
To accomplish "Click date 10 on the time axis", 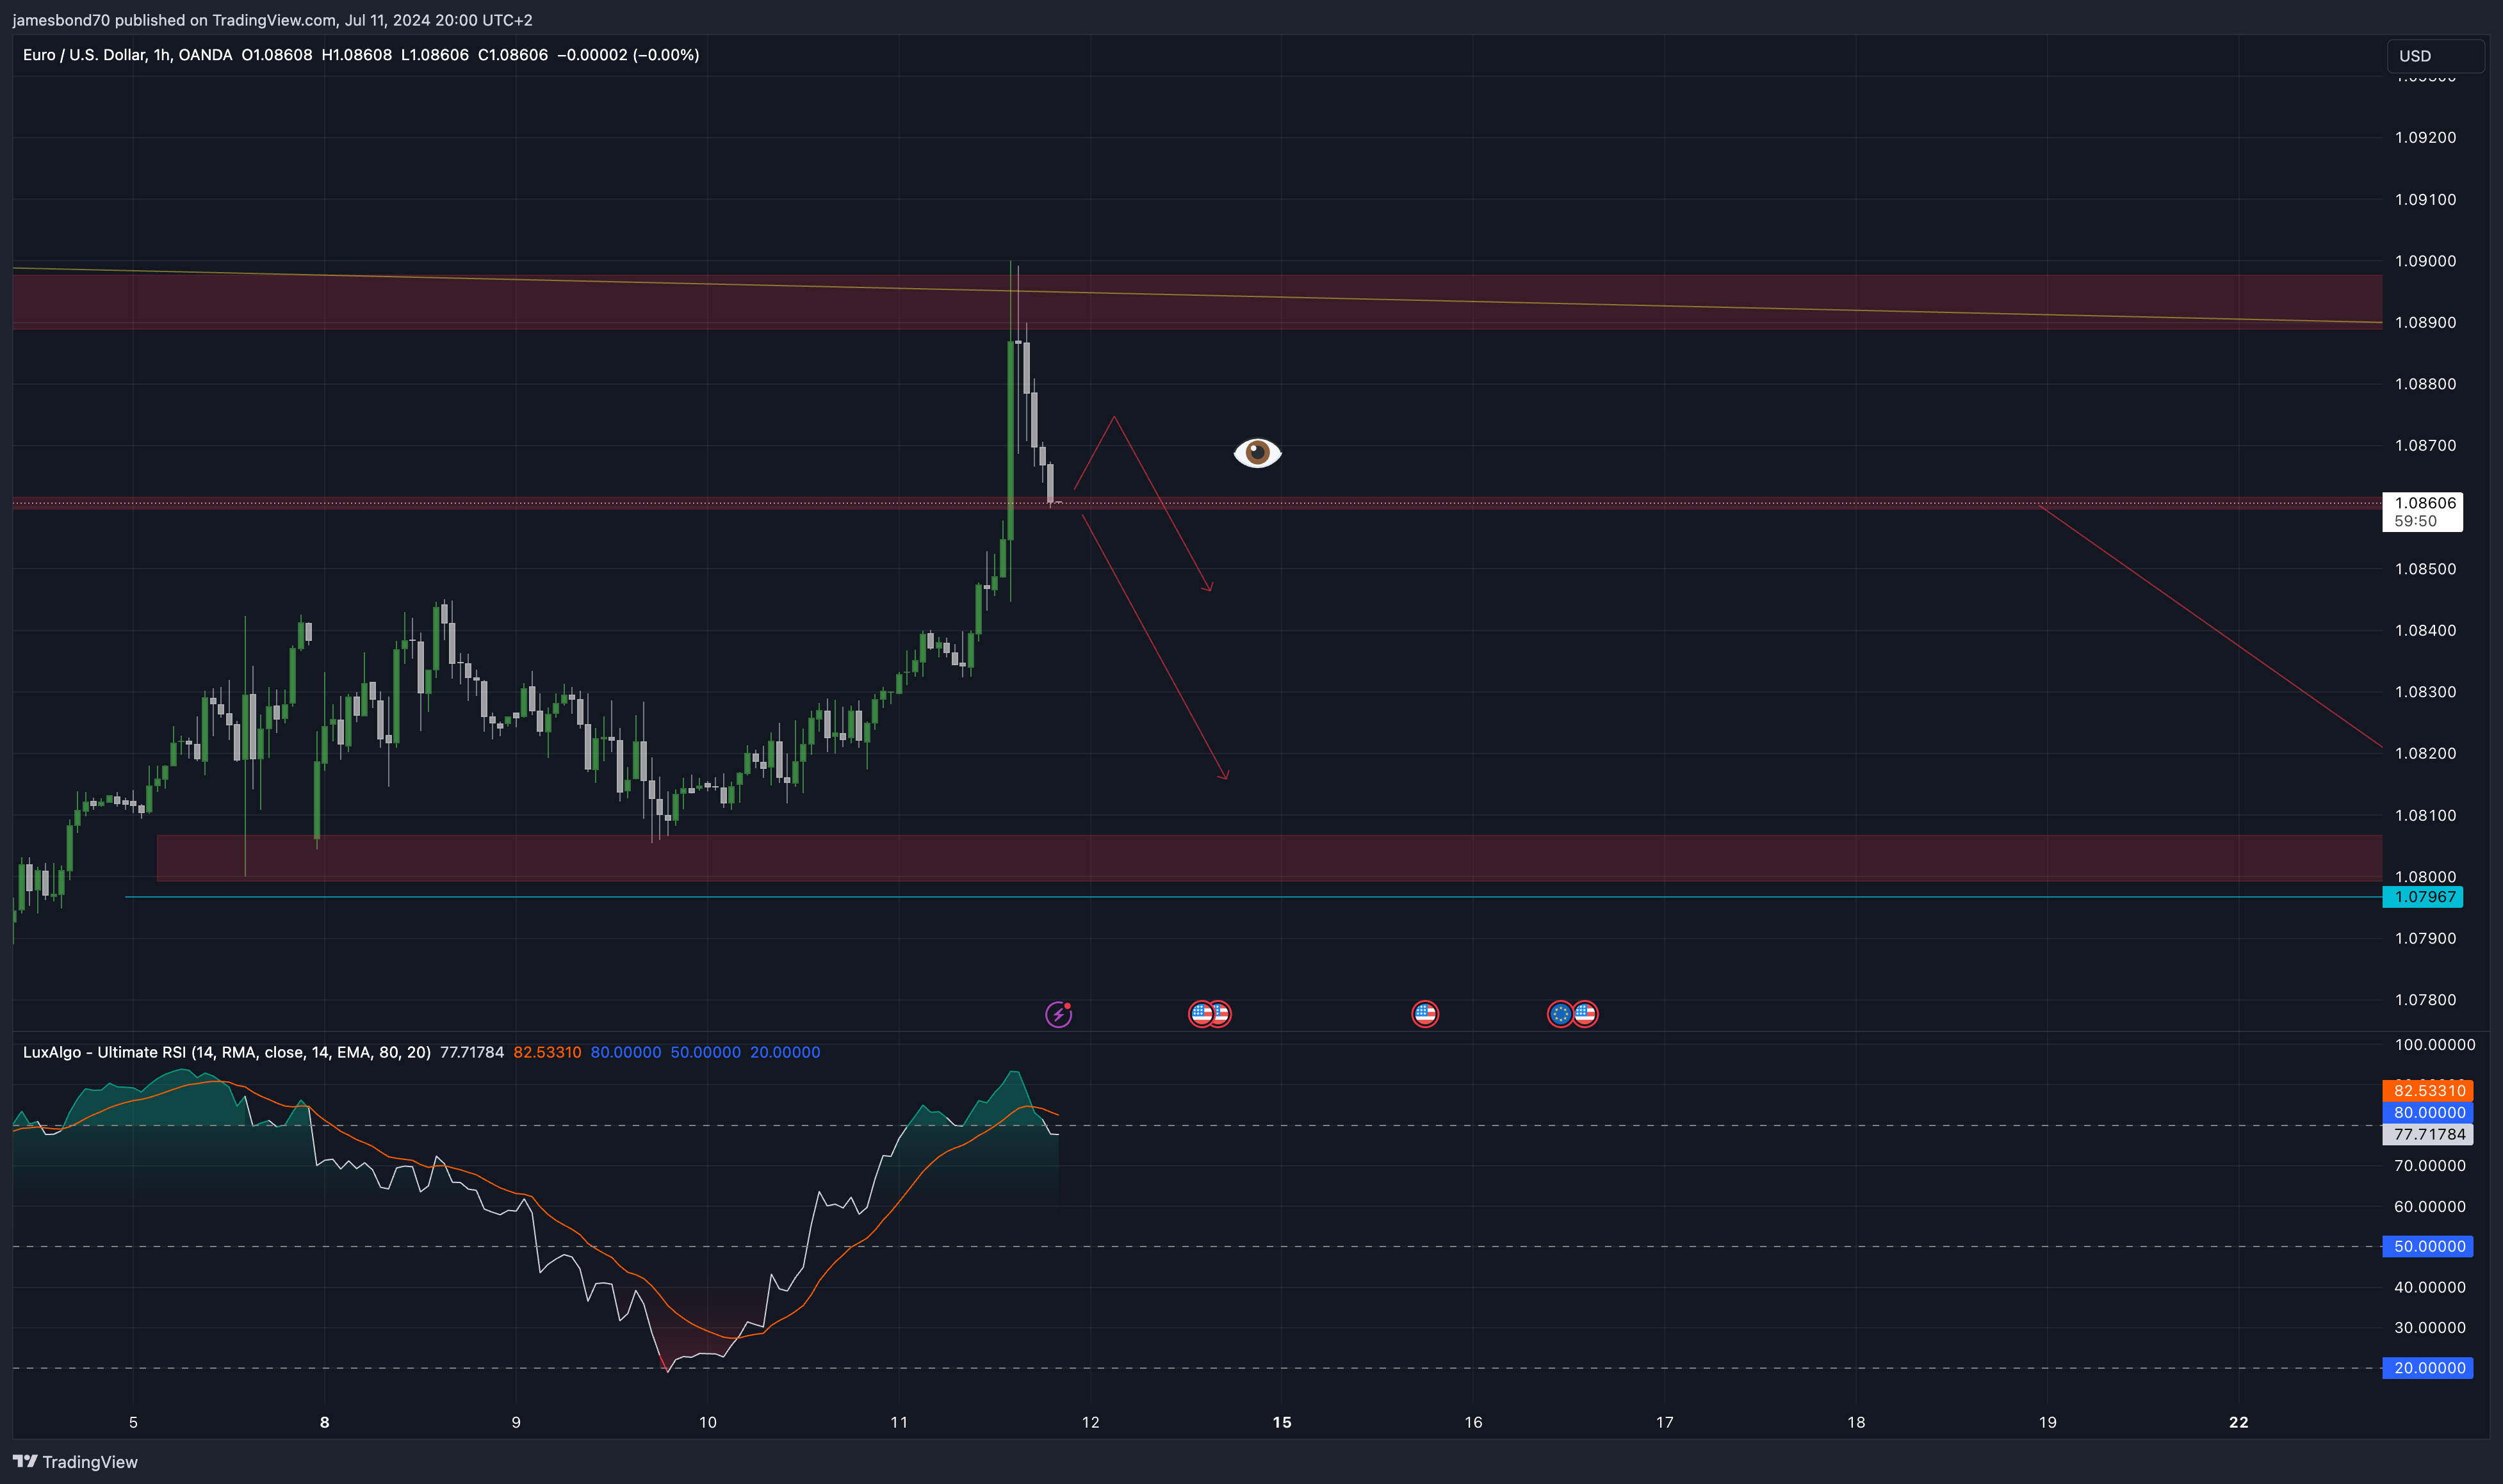I will pos(707,1422).
